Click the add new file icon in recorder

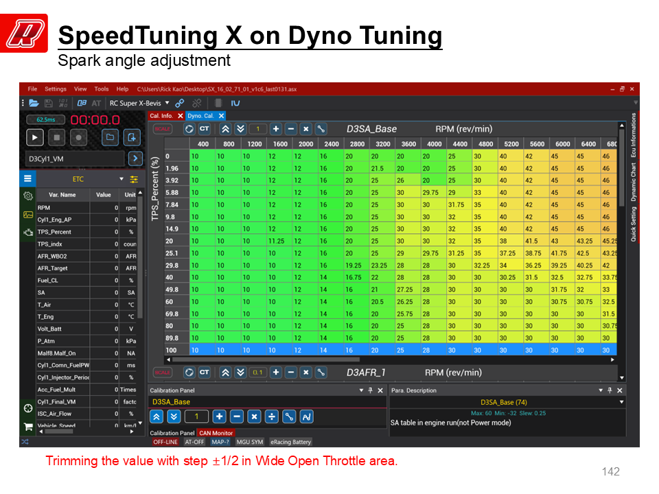132,137
